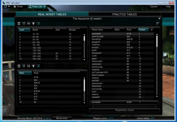Sort blinds table by Level column
This screenshot has width=177, height=122.
click(24, 30)
